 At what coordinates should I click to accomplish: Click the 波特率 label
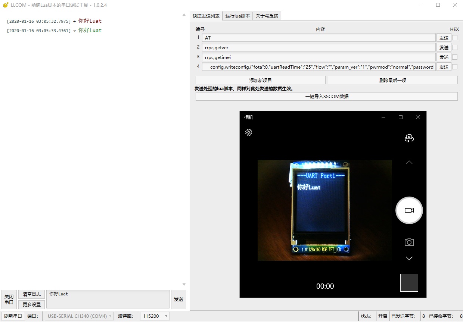pyautogui.click(x=125, y=316)
